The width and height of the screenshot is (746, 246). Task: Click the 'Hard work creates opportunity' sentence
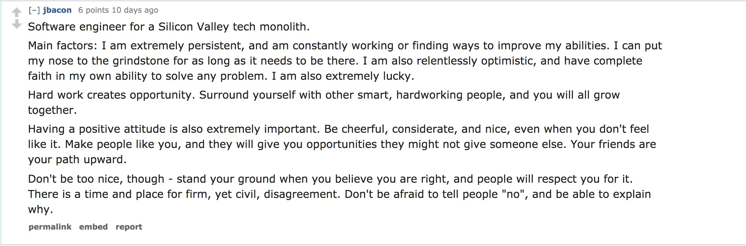tap(111, 95)
